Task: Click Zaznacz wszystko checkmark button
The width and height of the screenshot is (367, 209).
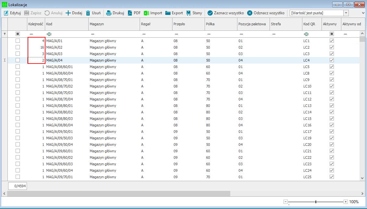Action: coord(210,13)
